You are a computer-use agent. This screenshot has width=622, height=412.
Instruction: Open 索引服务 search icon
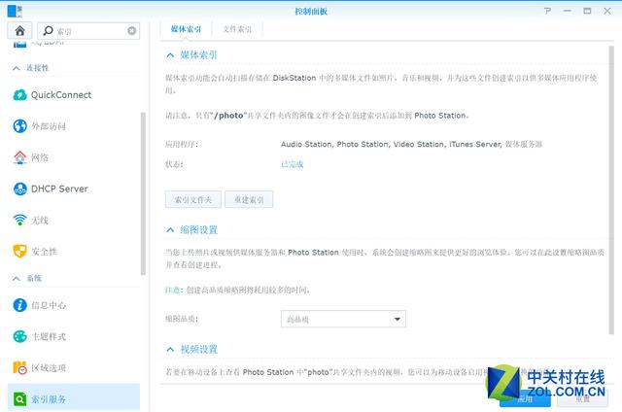tap(19, 399)
